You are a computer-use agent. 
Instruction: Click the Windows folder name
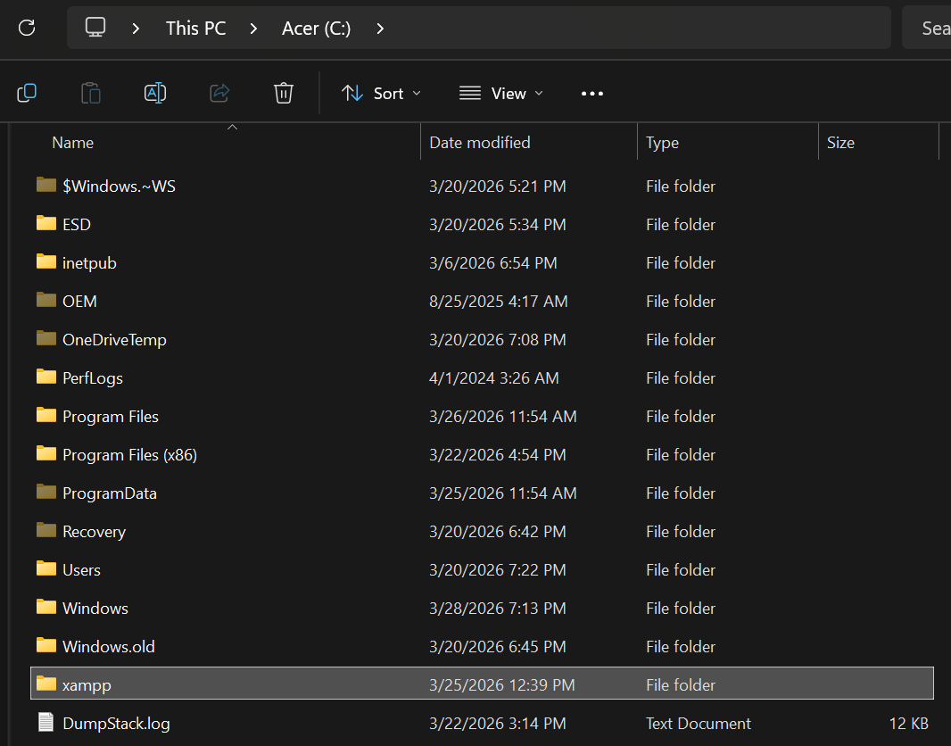95,609
